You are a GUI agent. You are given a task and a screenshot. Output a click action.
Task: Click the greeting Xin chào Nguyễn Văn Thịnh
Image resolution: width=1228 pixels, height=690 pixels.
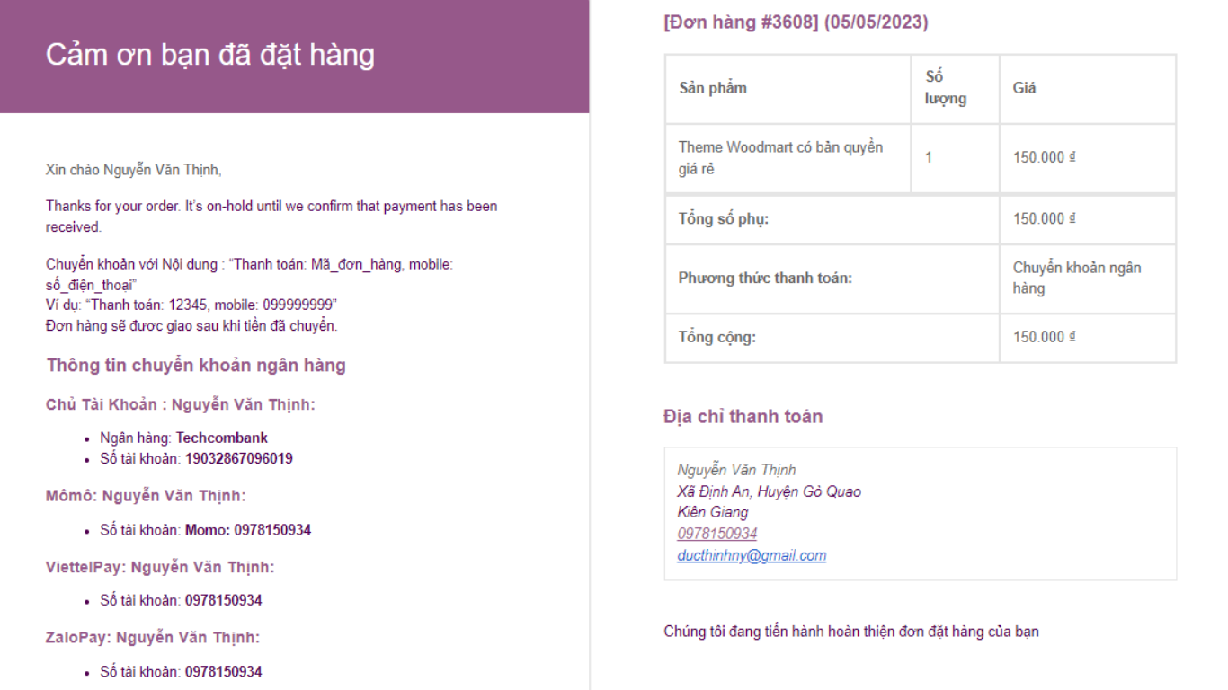[x=133, y=170]
